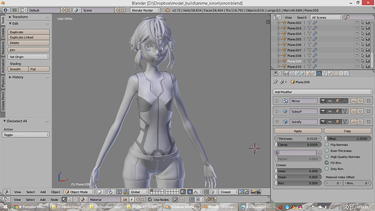The height and width of the screenshot is (211, 375).
Task: Remove the Subsurf modifier with X
Action: pos(368,111)
